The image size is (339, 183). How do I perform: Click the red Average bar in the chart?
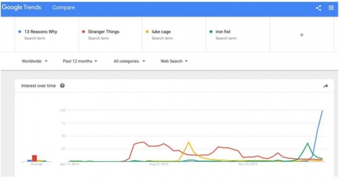pos(34,158)
